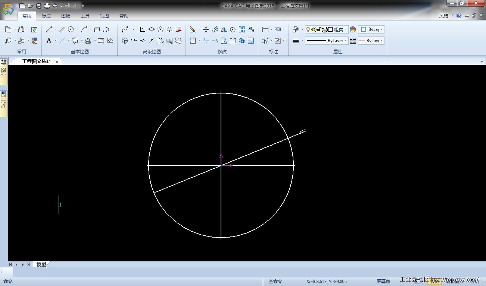Open the 视图 ribbon tab
The image size is (486, 286).
tap(105, 16)
